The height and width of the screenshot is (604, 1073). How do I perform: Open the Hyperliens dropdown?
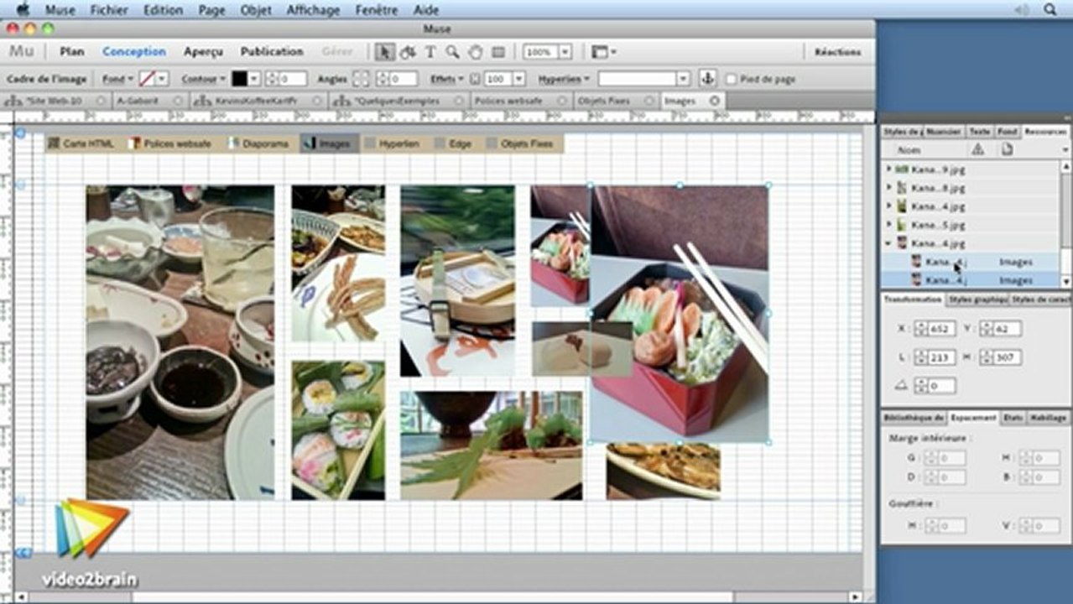coord(564,79)
